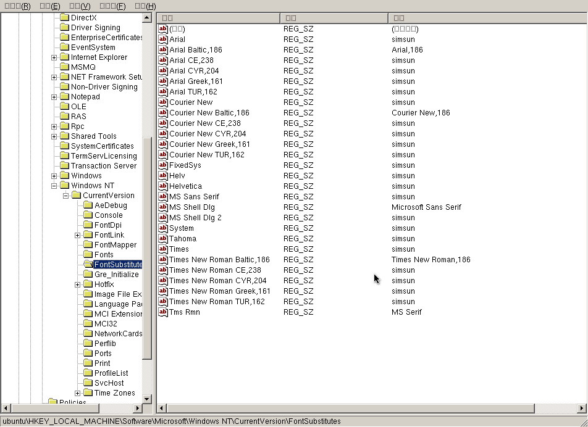
Task: Click the folder icon beside OLE
Action: 64,106
